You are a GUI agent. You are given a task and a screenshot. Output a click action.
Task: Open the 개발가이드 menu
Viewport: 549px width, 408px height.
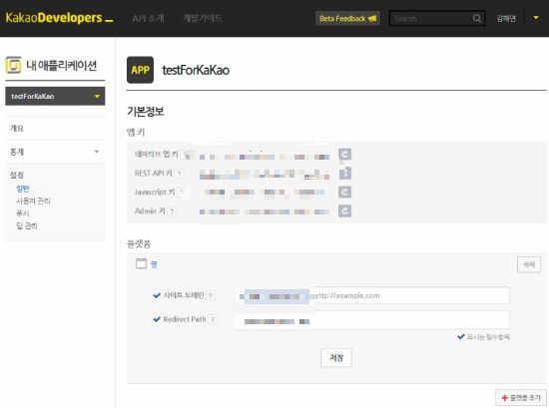coord(202,18)
